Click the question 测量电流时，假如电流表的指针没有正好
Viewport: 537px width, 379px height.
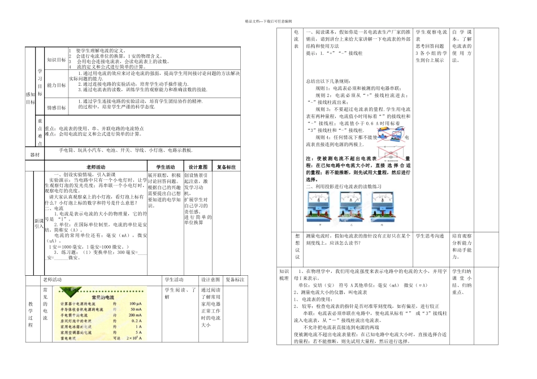coord(358,240)
